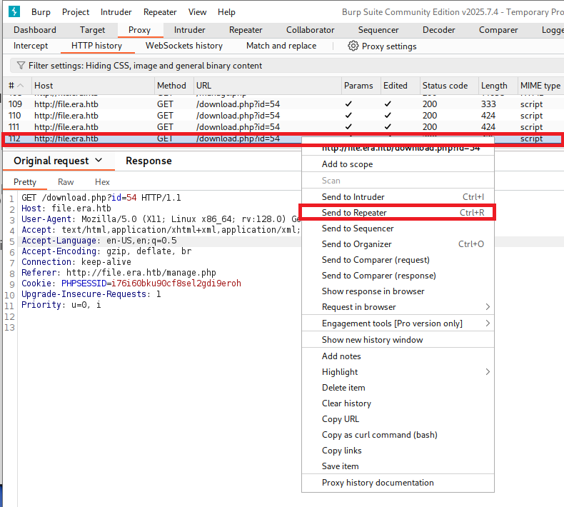Switch to the Repeater tab
The image size is (564, 507).
pyautogui.click(x=246, y=30)
